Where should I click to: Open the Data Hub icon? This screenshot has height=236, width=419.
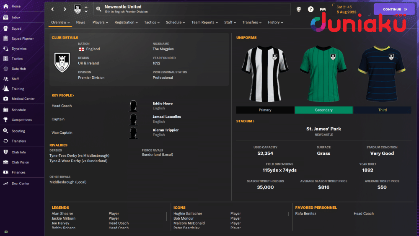[5, 69]
